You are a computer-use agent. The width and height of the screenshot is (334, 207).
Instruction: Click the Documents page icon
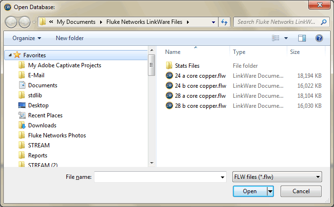pyautogui.click(x=22, y=85)
